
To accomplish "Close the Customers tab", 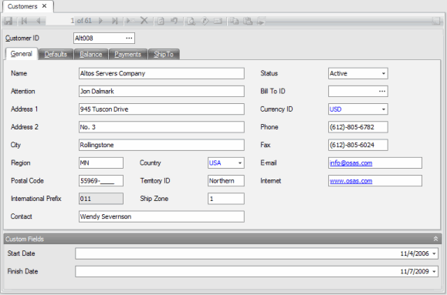I will pyautogui.click(x=45, y=6).
